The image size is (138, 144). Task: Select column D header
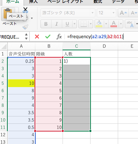click(104, 46)
